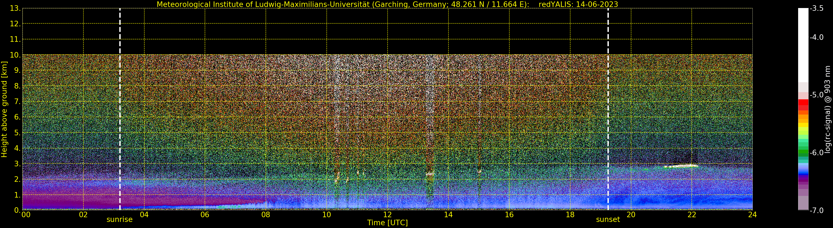Click the colorbar label '-4.0'
The width and height of the screenshot is (833, 228).
click(x=816, y=37)
